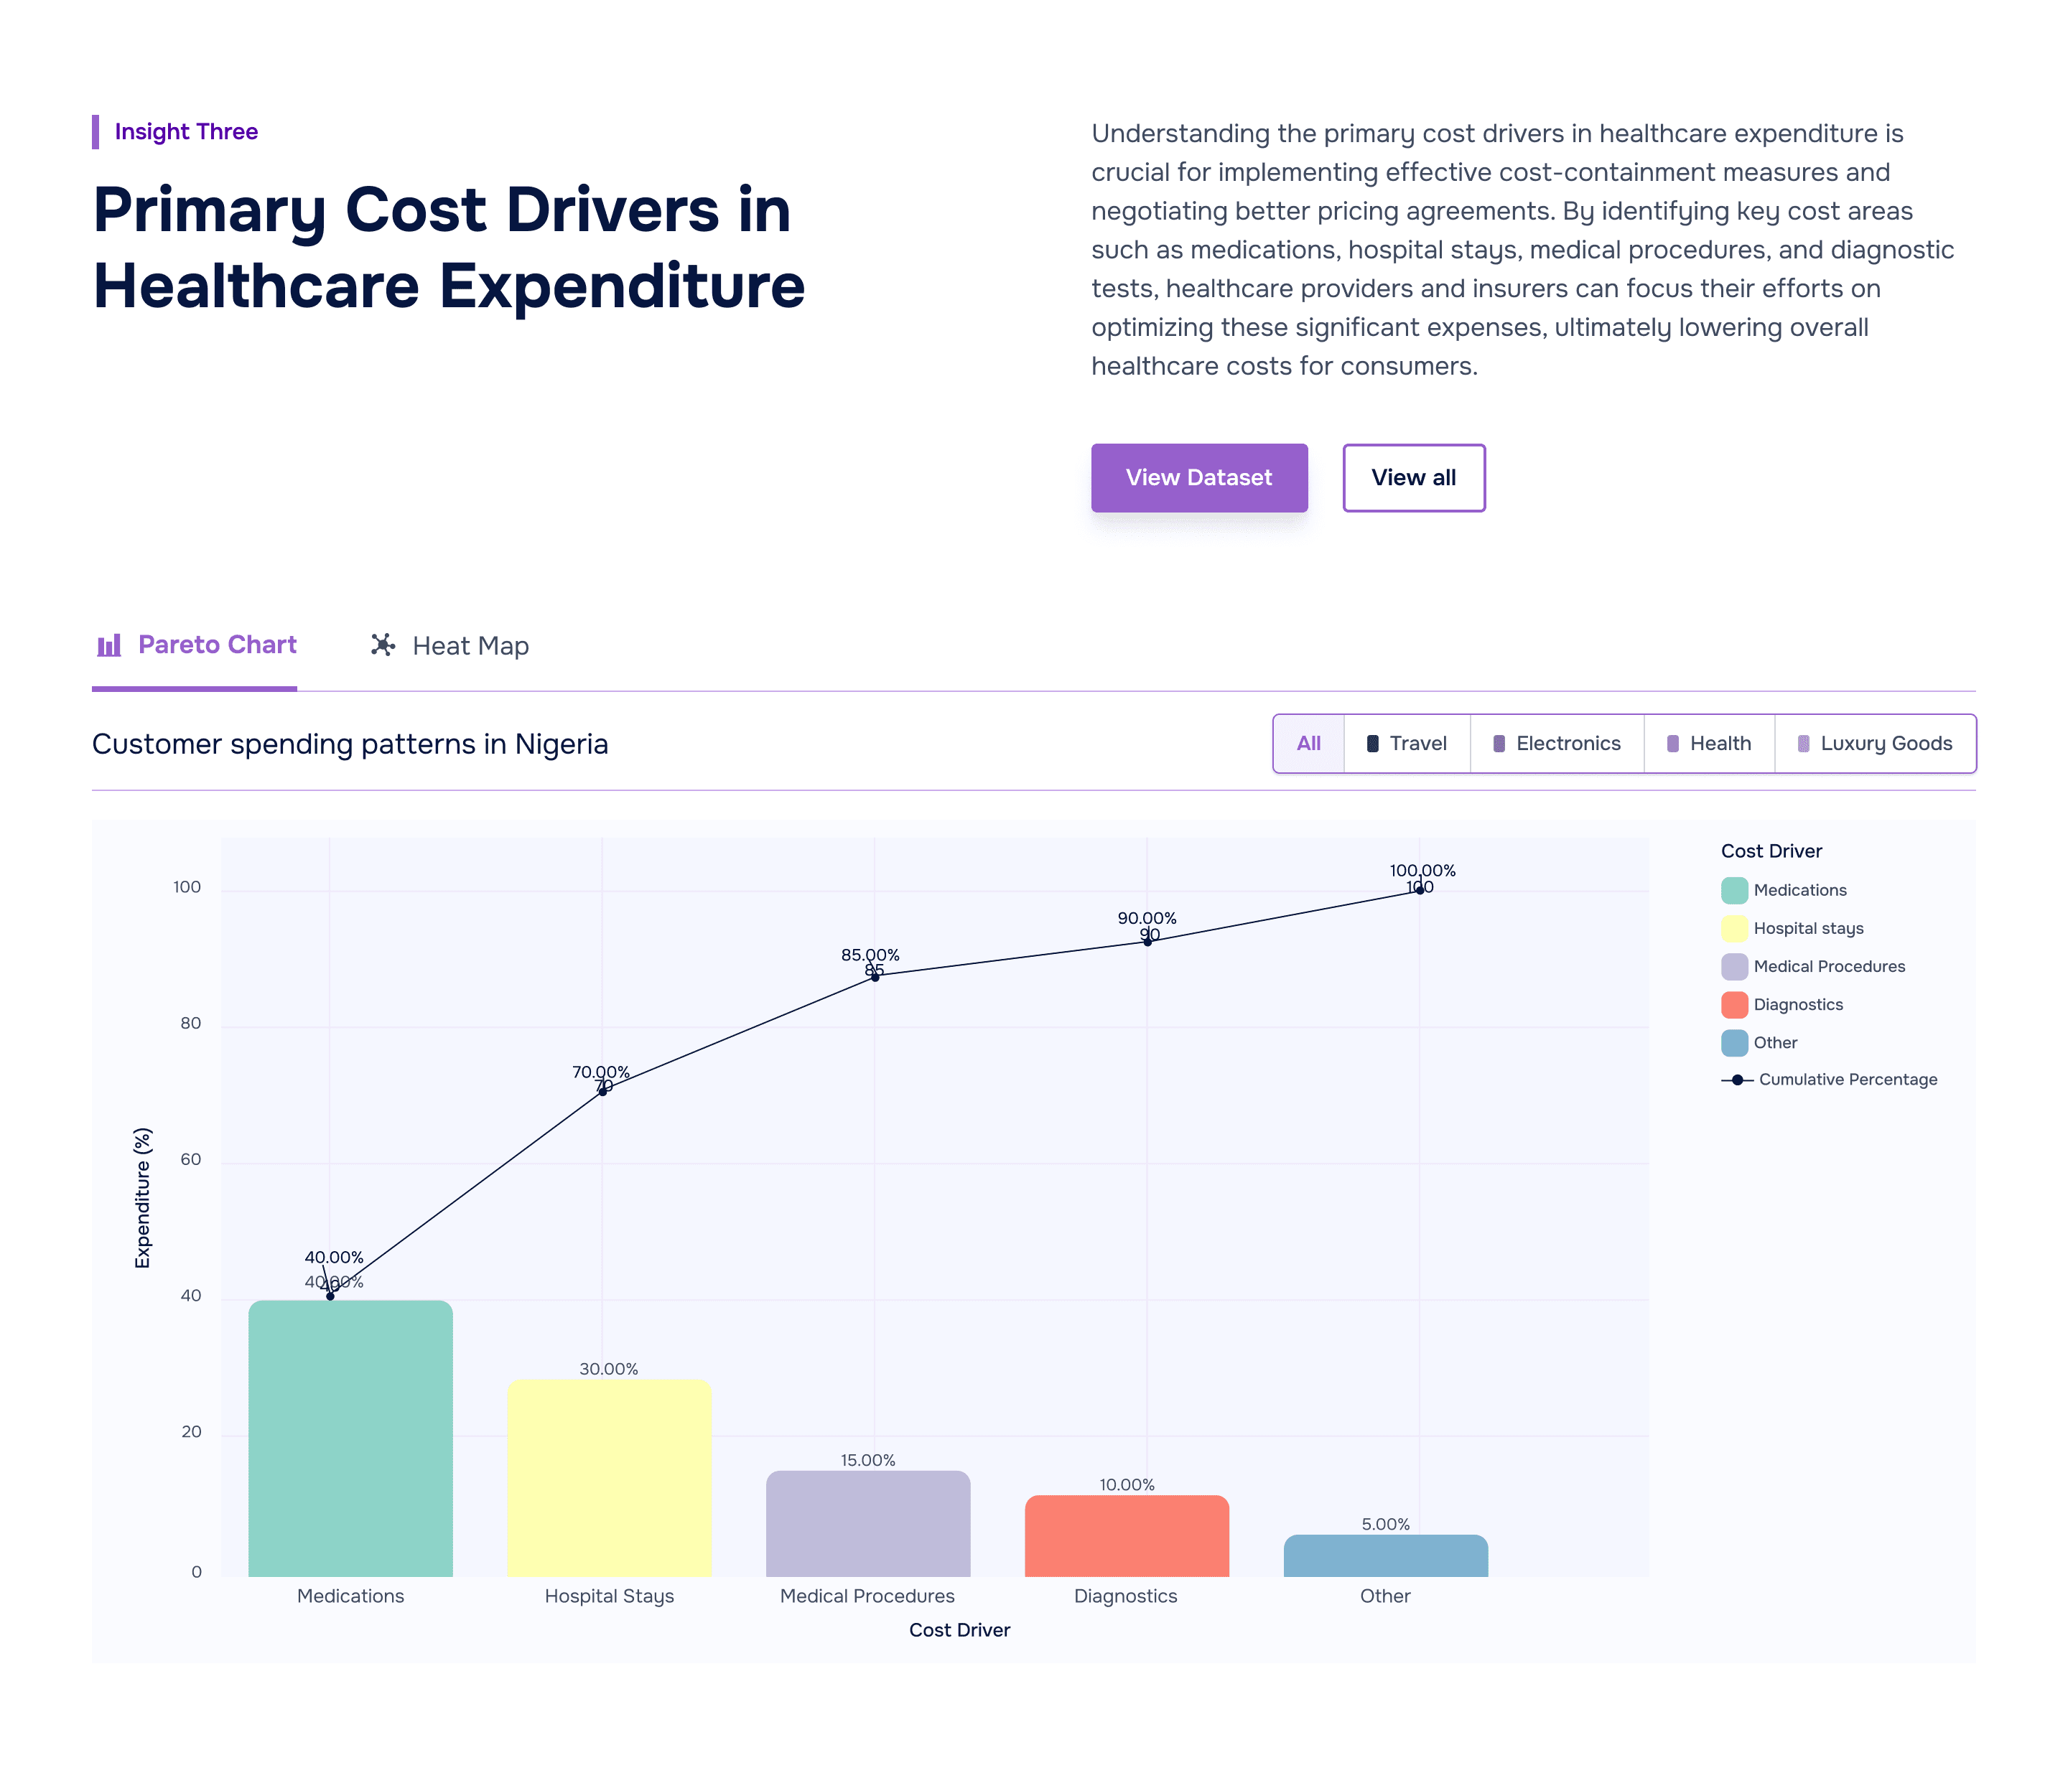Toggle the Medications legend entry
Viewport: 2068px width, 1778px height.
(x=1799, y=890)
